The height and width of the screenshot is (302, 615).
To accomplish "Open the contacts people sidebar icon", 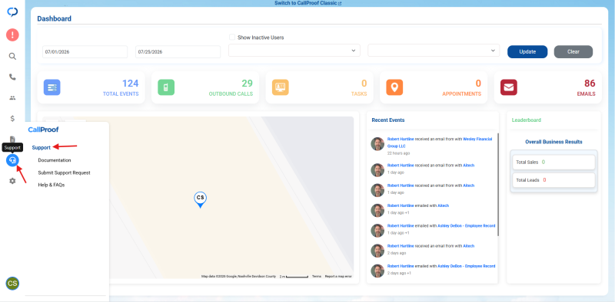I will (12, 98).
